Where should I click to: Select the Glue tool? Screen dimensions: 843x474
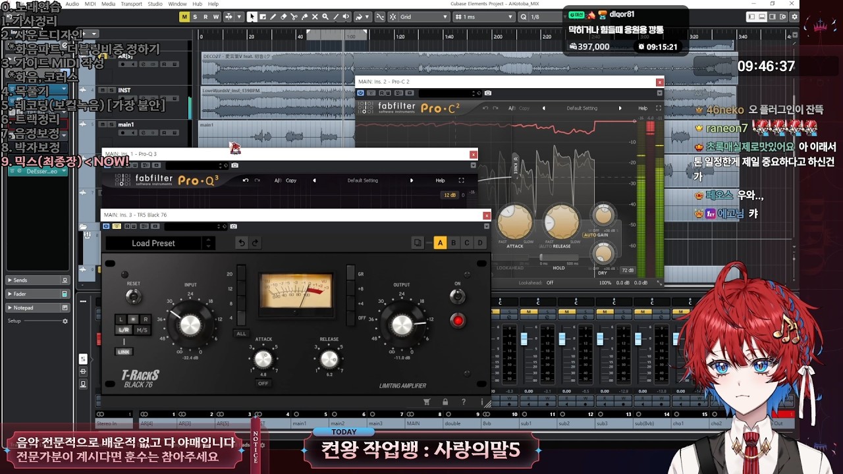[x=304, y=16]
